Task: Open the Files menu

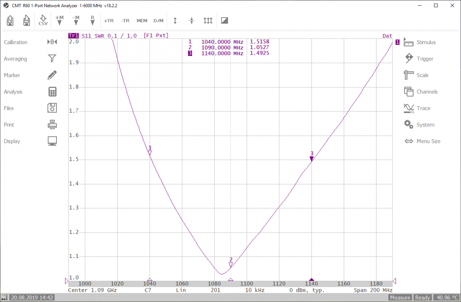Action: pos(30,108)
